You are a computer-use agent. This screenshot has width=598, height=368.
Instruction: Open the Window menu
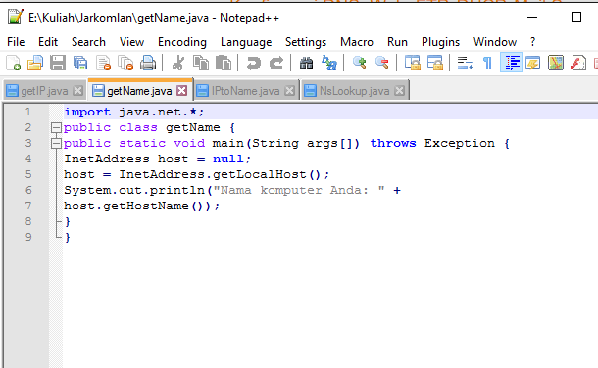pos(495,42)
